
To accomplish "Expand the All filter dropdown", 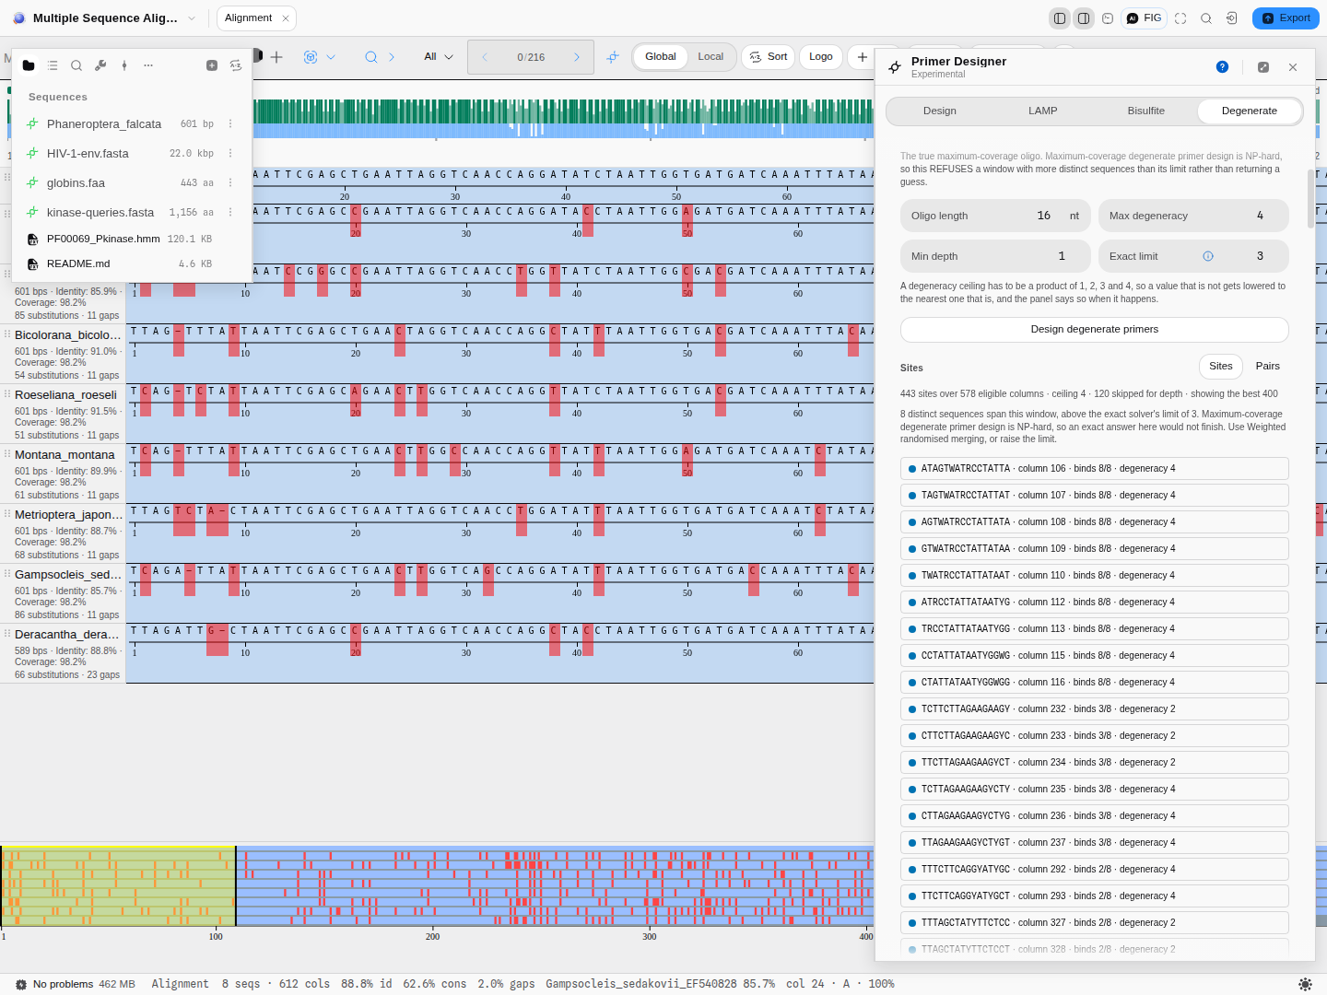I will click(x=439, y=57).
